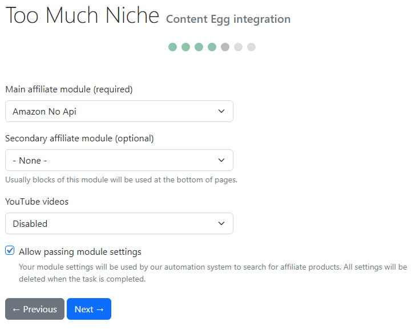Click the Secondary affiliate module (optional) label
The width and height of the screenshot is (412, 334).
(x=79, y=139)
